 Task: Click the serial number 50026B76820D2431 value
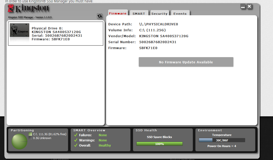tap(158, 42)
